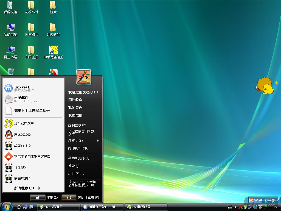
Task: Click the 关闭计算机 power button
Action: click(69, 198)
